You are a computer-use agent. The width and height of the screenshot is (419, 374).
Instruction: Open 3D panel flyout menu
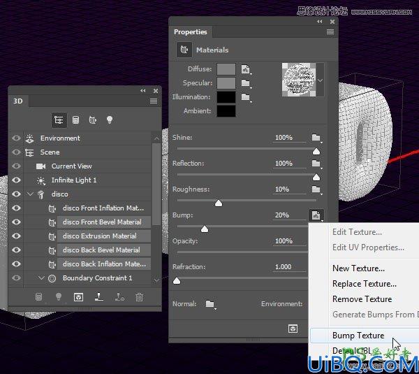(154, 101)
